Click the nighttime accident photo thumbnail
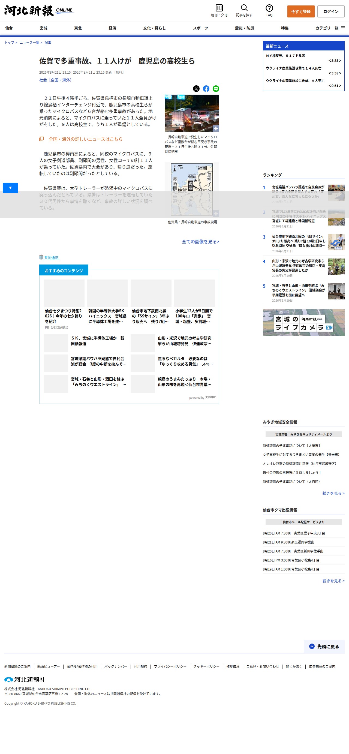 [192, 113]
